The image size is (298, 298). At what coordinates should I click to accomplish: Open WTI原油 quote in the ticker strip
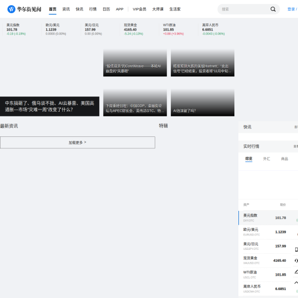pyautogui.click(x=173, y=29)
